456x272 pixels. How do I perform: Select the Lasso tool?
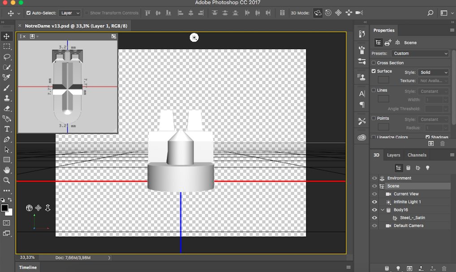tap(7, 57)
